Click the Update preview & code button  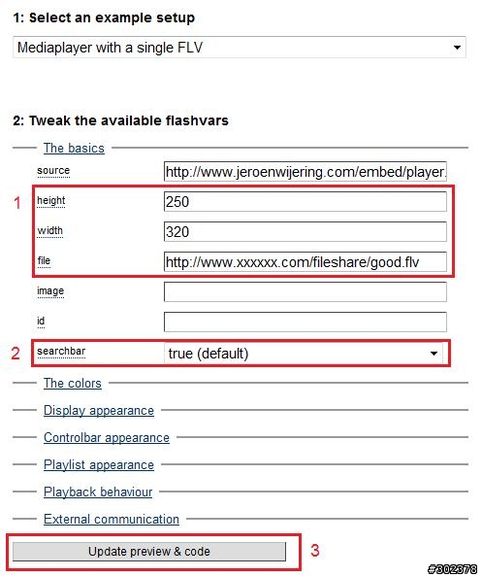click(x=149, y=551)
